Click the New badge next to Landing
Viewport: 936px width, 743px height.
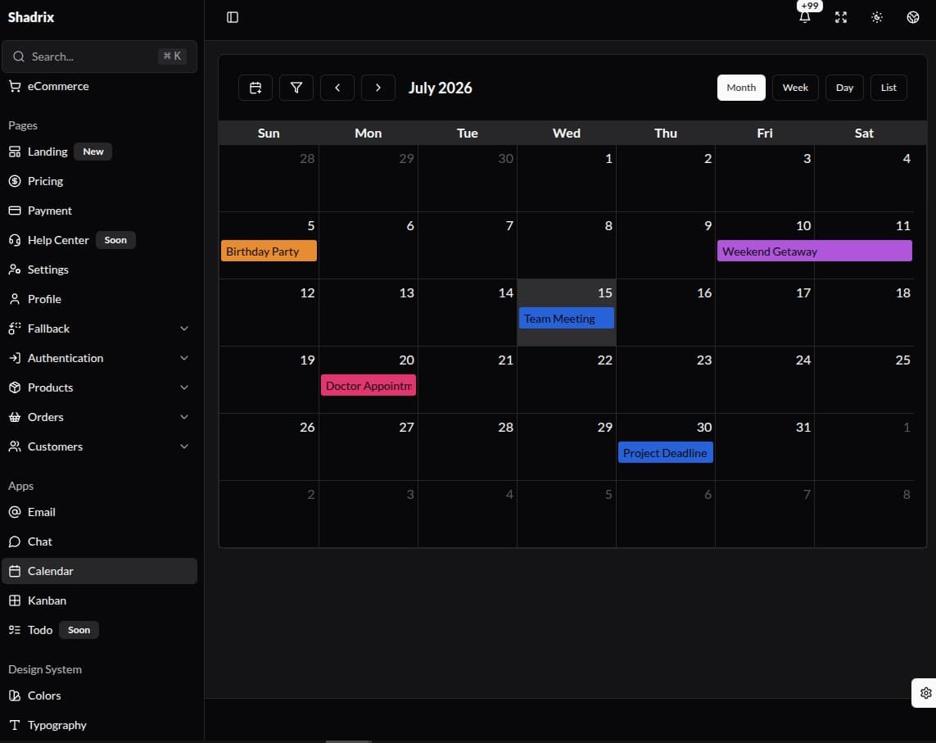coord(93,152)
